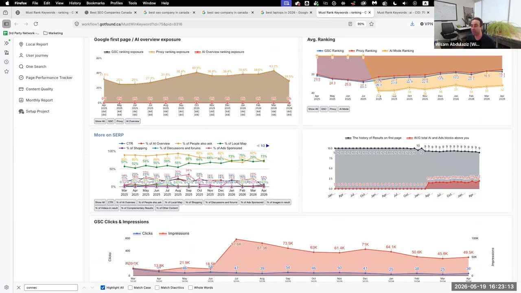Screen dimensions: 521x293
Task: Toggle GSC ranking exposure legend item
Action: pos(123,52)
